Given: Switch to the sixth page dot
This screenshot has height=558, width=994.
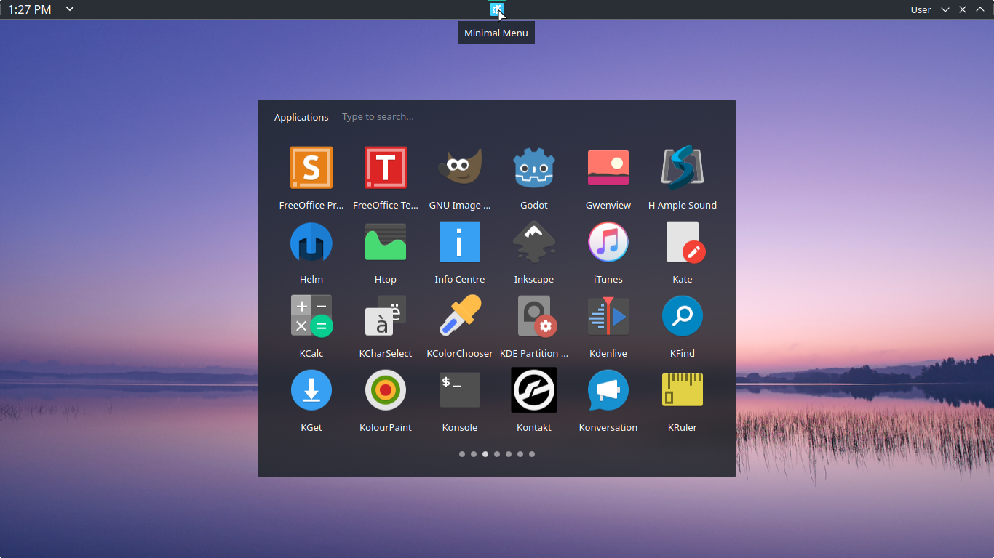Looking at the screenshot, I should (x=520, y=454).
